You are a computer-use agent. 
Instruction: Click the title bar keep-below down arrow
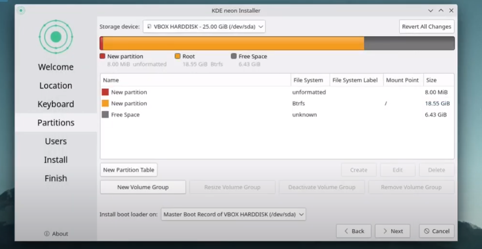pos(430,10)
